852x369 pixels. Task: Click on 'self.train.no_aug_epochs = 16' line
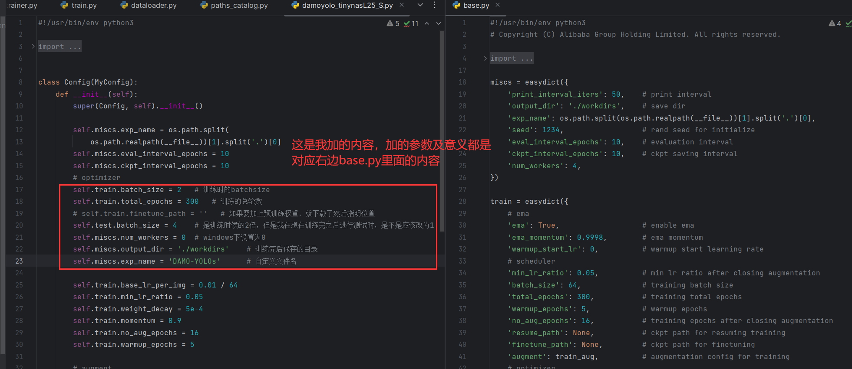coord(136,333)
